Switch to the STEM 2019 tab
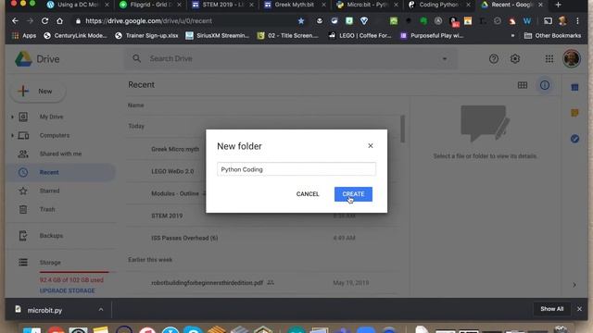Screen dimensions: 593x333 coord(222,5)
